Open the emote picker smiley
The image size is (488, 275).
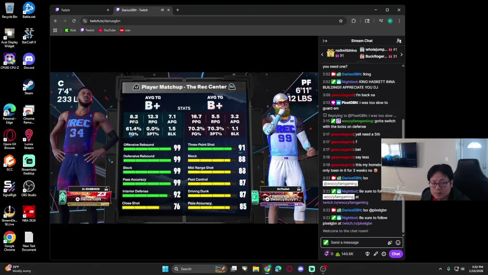pyautogui.click(x=398, y=243)
